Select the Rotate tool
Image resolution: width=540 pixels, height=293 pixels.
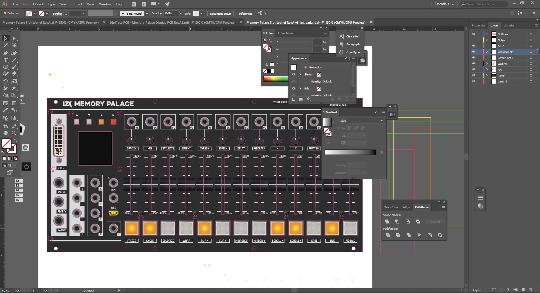(5, 82)
